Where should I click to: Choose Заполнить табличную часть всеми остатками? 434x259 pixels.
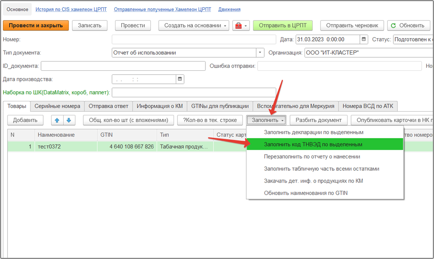325,169
